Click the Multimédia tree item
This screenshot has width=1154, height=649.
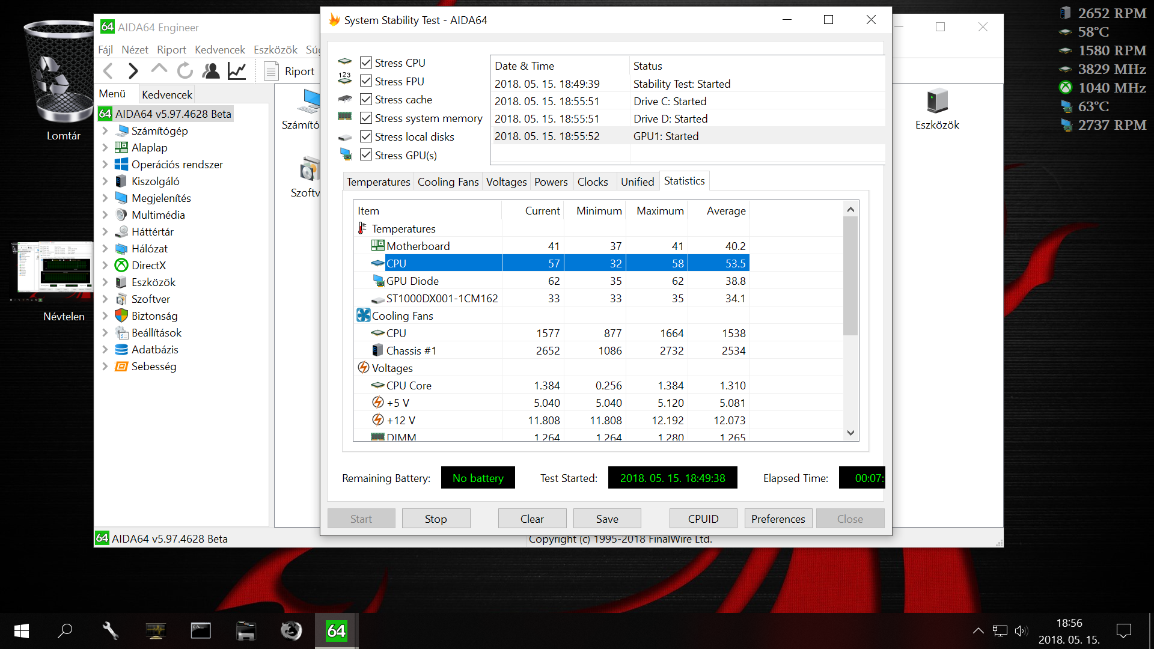click(x=158, y=215)
